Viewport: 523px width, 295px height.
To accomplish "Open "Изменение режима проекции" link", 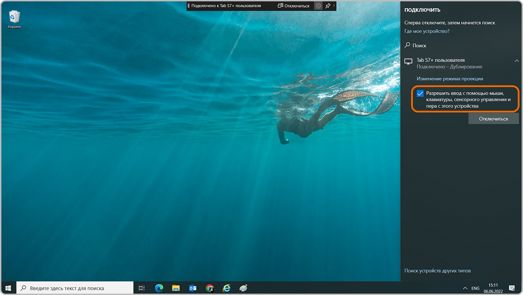I will [450, 79].
